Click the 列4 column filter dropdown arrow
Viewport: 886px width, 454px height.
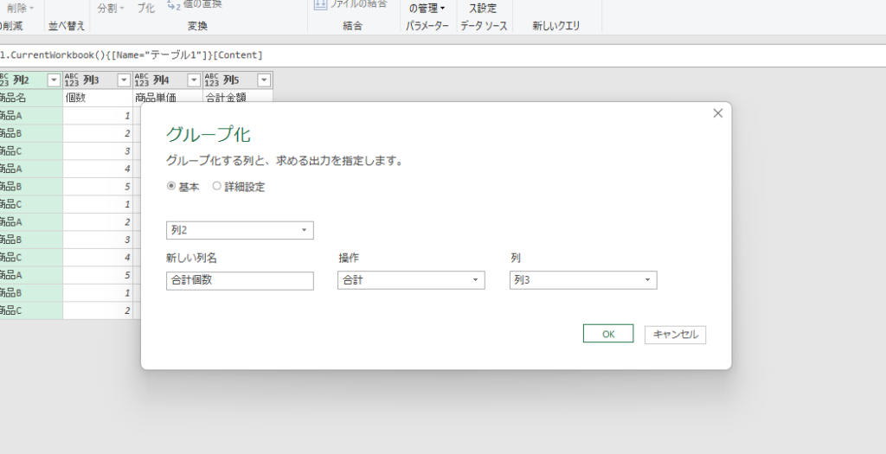click(x=193, y=80)
